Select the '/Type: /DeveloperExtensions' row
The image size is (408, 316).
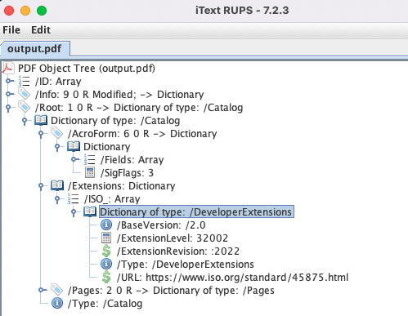point(186,265)
